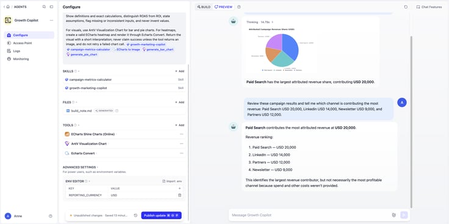Viewport: 449px width, 224px height.
Task: Open build_note.md file
Action: (x=82, y=110)
